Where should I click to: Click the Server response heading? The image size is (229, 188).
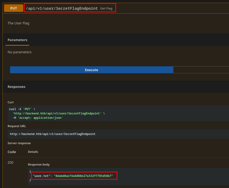(19, 143)
